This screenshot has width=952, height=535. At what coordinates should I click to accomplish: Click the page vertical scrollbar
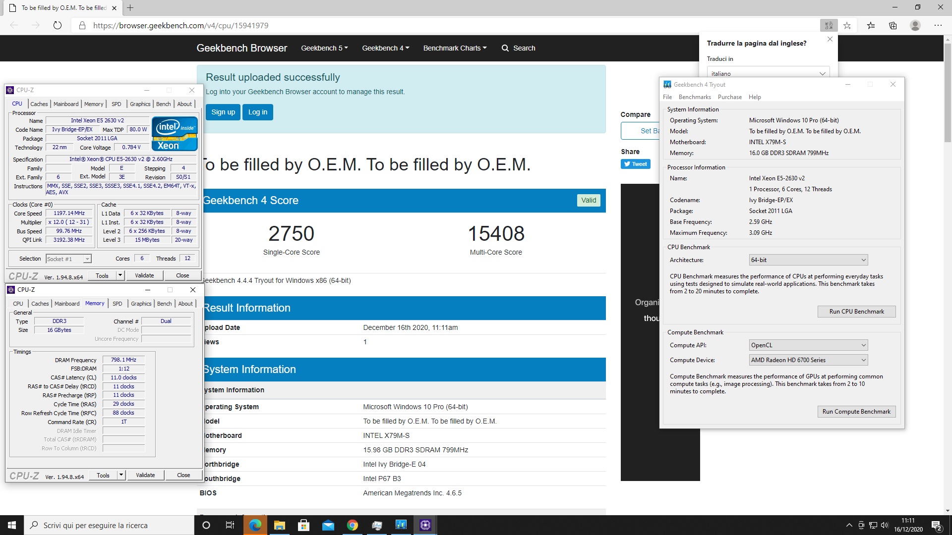[x=948, y=93]
